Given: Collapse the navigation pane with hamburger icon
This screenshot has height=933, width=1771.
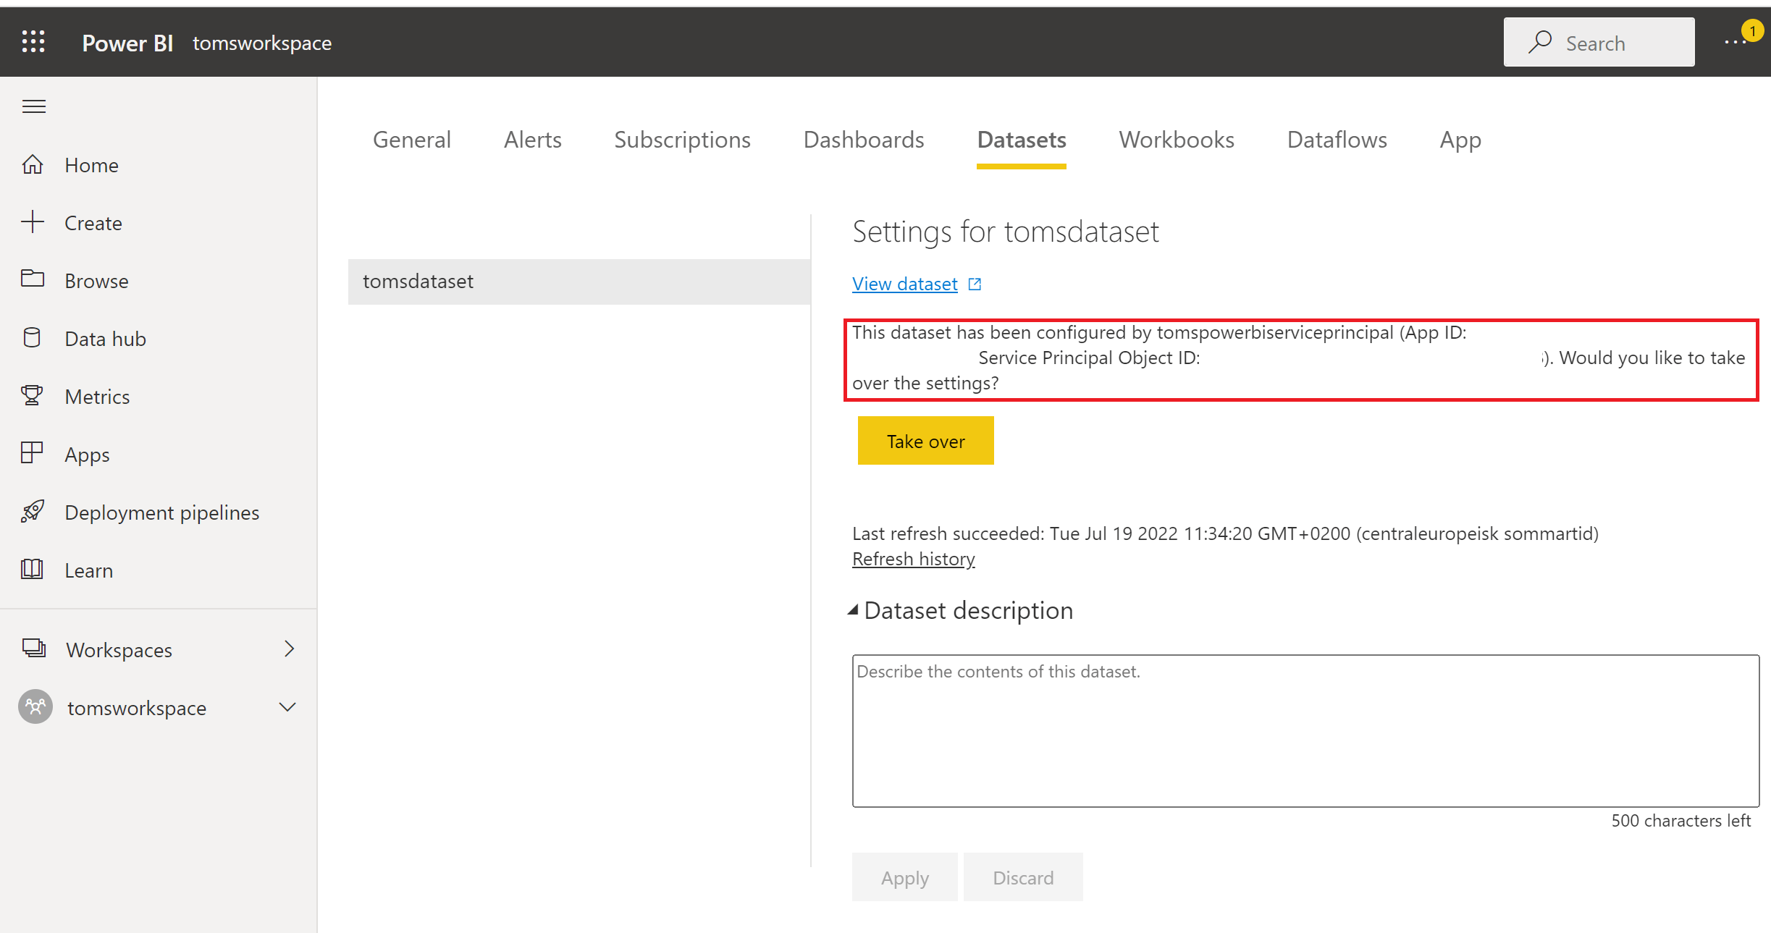Looking at the screenshot, I should 33,106.
